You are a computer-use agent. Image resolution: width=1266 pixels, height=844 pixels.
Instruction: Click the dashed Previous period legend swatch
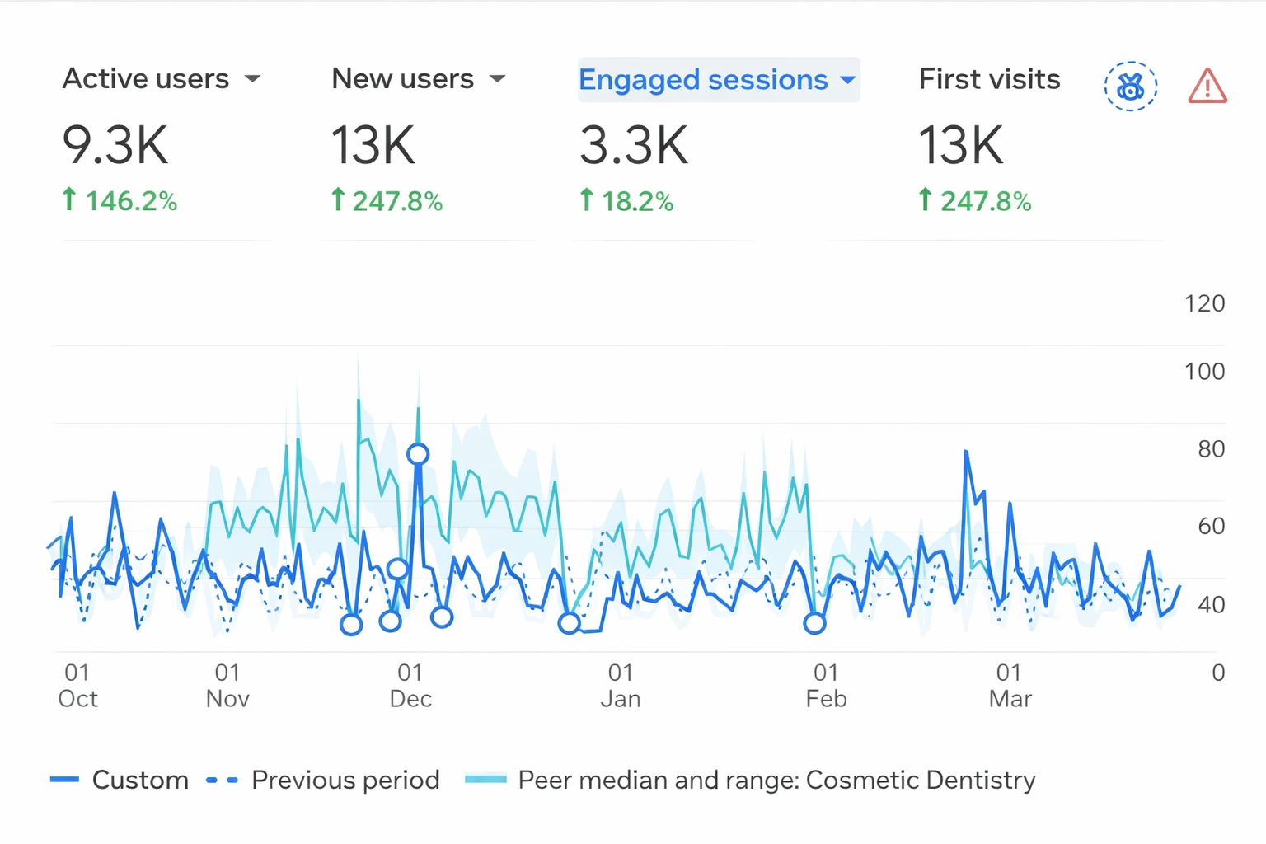pos(222,780)
